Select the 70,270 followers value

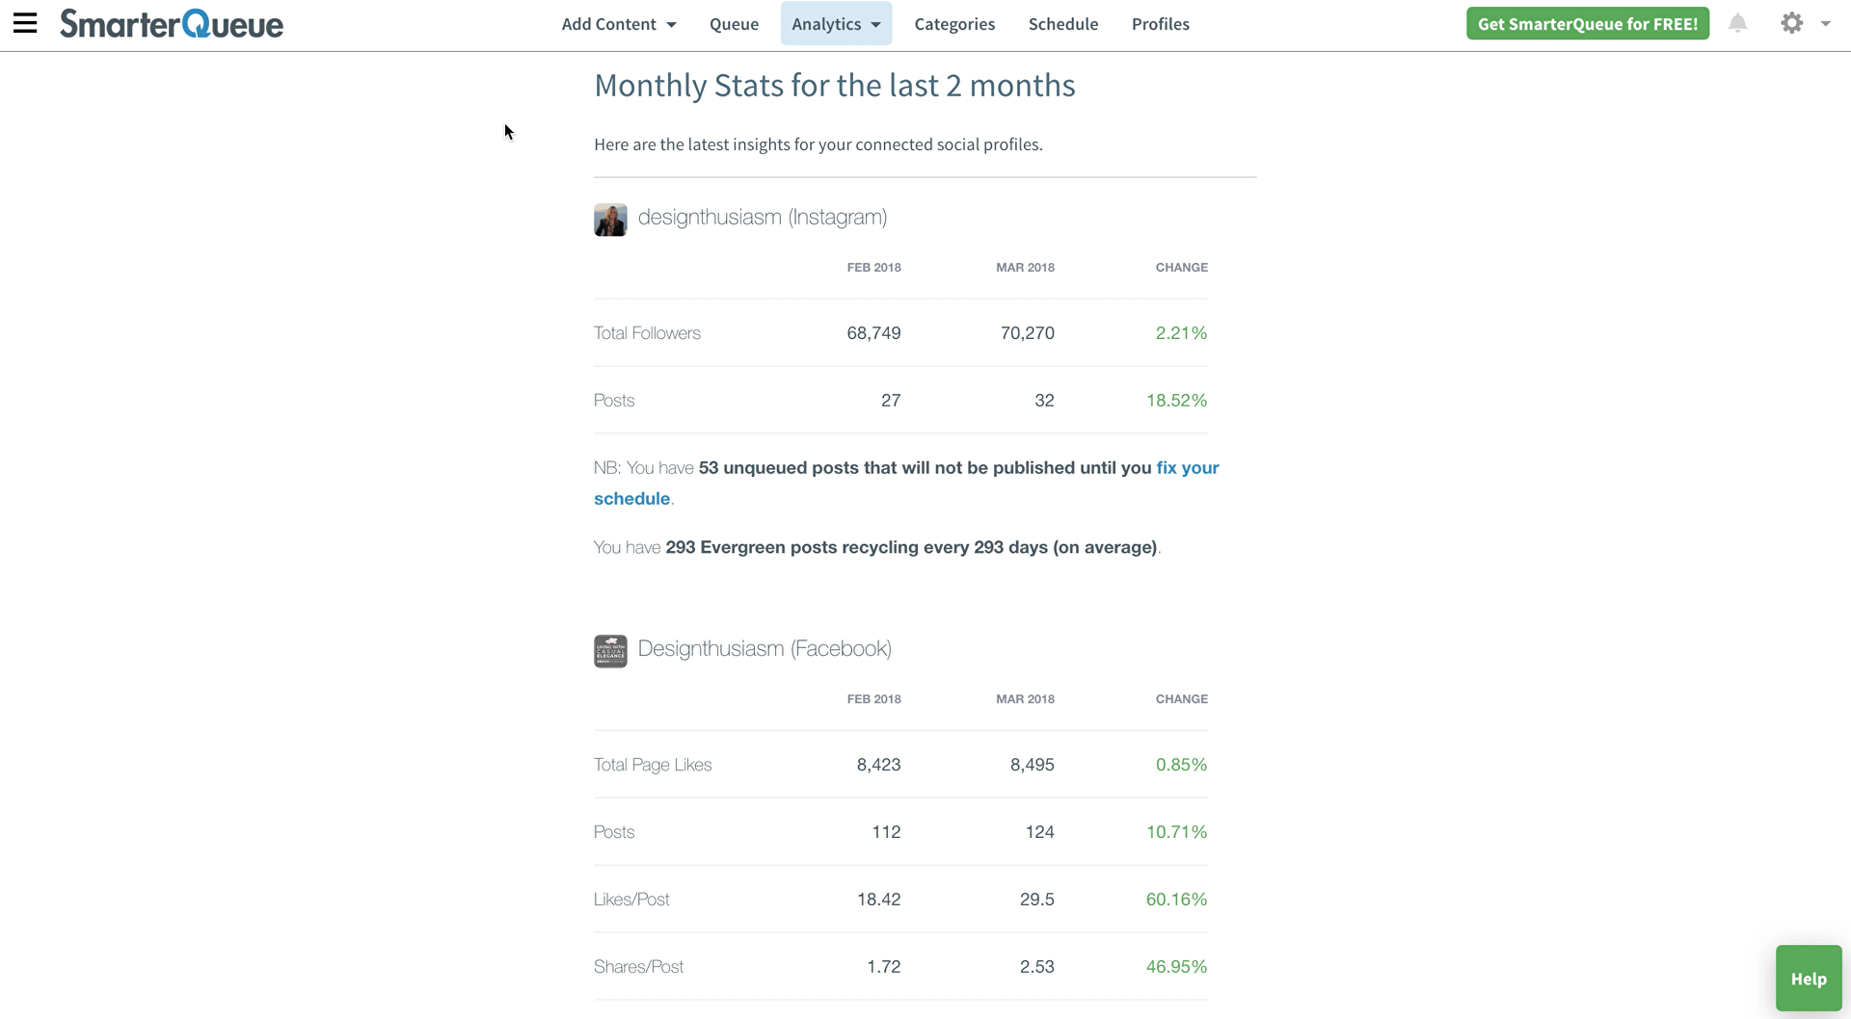pos(1027,333)
